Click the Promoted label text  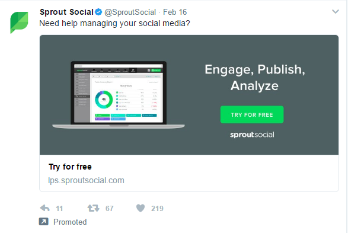70,222
